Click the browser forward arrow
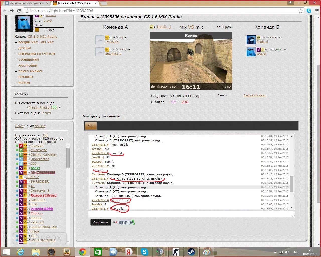This screenshot has height=257, width=321. coord(12,11)
